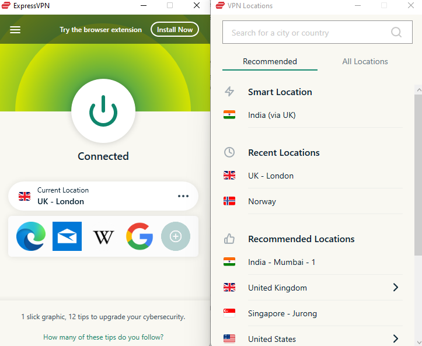Add a new shortcut with plus icon
Screen dimensions: 422x346
pos(176,236)
